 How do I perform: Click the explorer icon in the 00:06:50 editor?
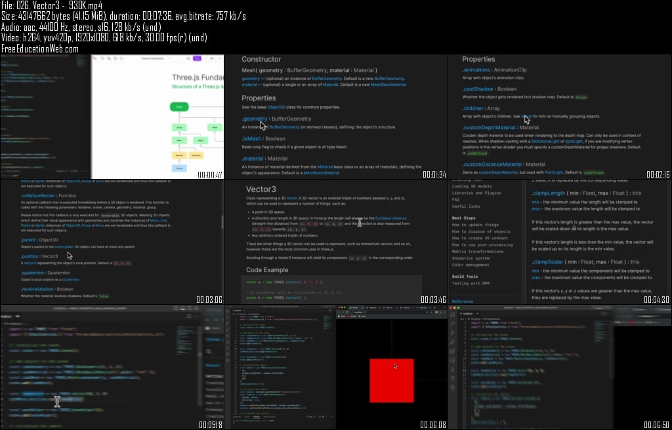453,315
